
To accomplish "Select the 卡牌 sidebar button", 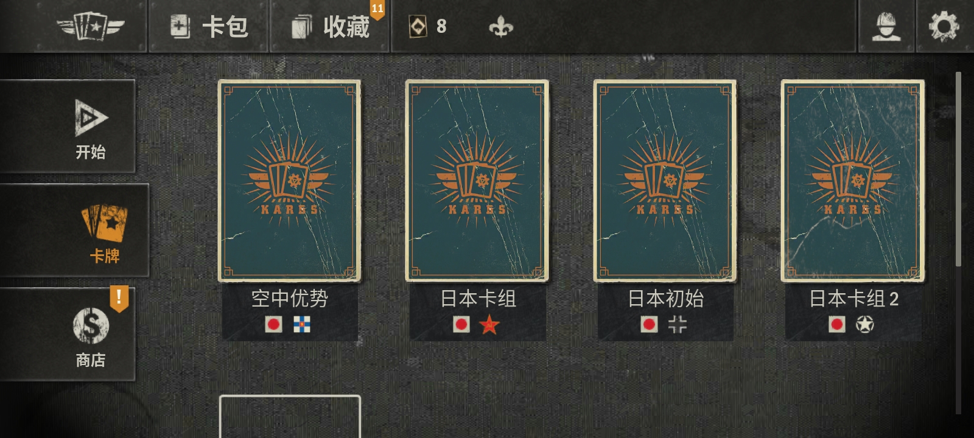I will coord(73,230).
